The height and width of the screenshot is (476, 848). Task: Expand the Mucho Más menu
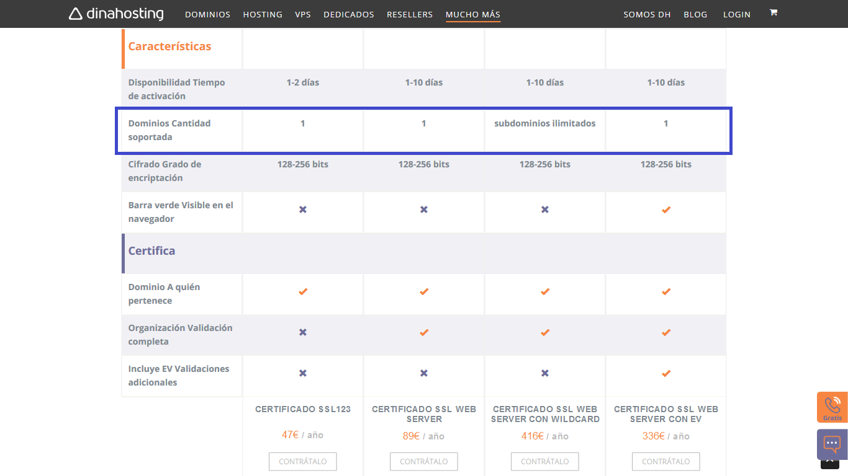tap(473, 14)
